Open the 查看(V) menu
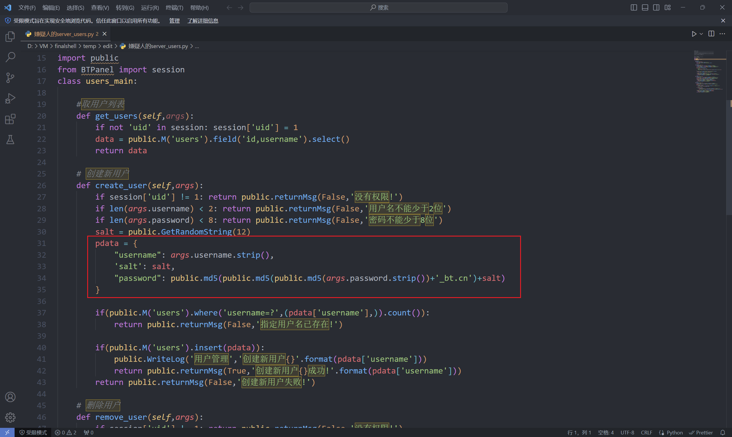The height and width of the screenshot is (437, 732). tap(100, 8)
